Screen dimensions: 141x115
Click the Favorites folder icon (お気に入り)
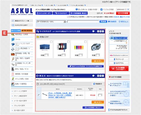click(38, 37)
